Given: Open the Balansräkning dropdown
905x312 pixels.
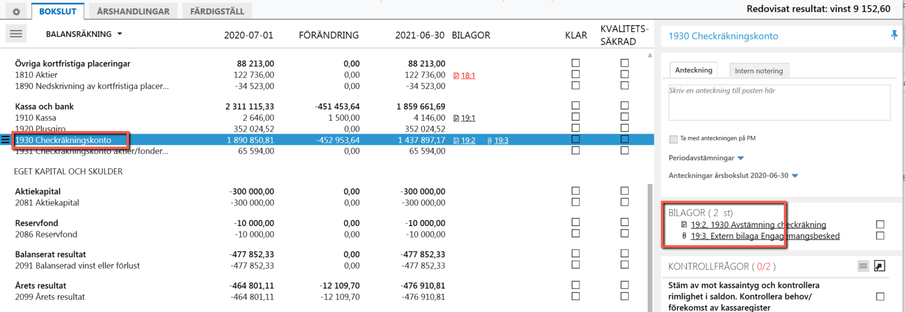Looking at the screenshot, I should point(84,34).
